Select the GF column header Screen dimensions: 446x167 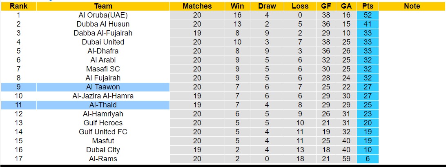pos(326,6)
